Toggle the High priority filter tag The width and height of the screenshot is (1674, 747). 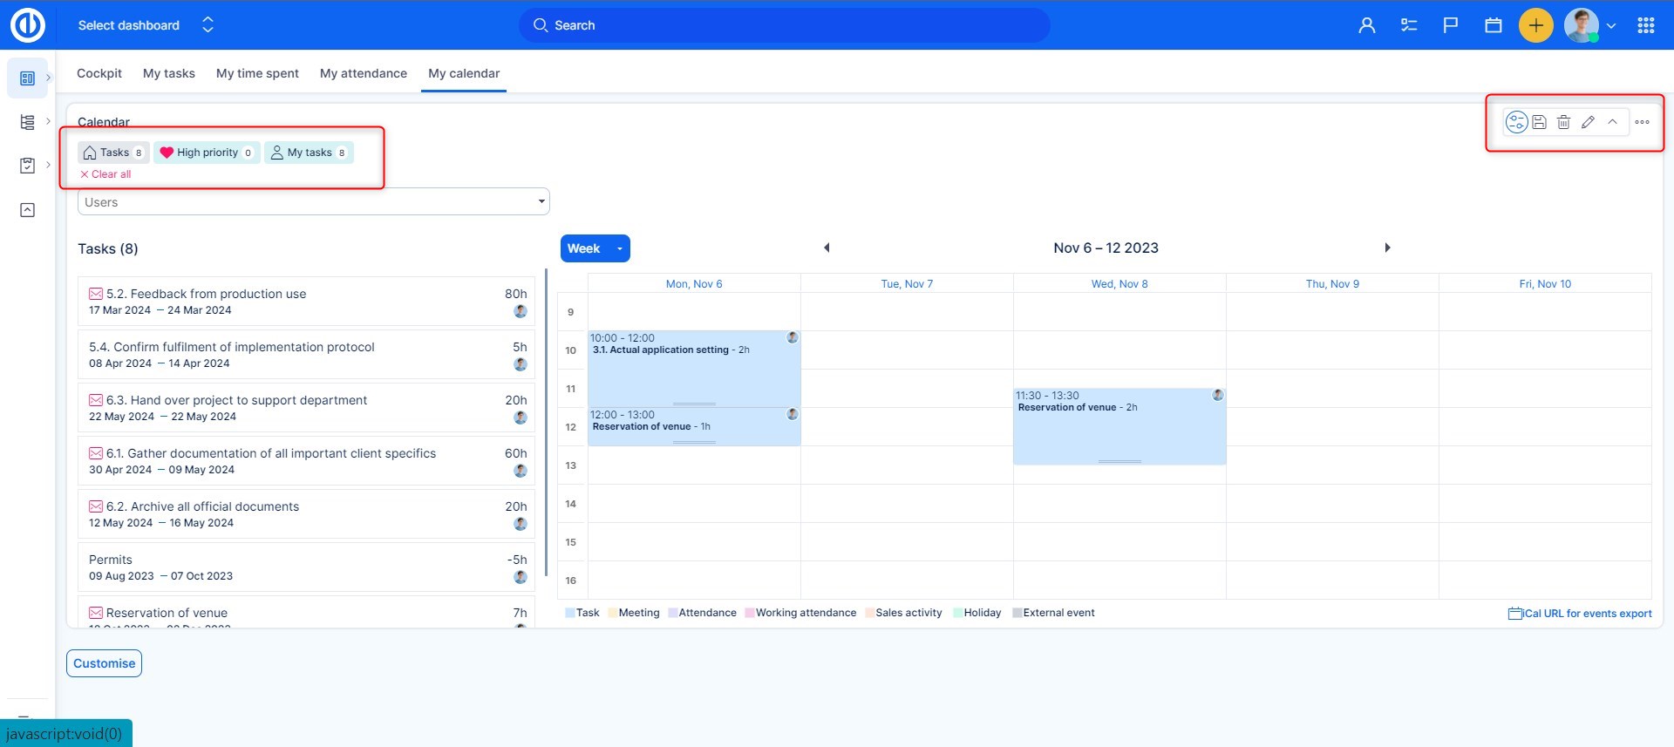[207, 153]
